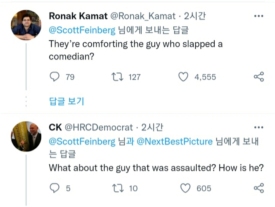
Task: Open more options on Ronak Kamat's tweet
Action: point(259,16)
